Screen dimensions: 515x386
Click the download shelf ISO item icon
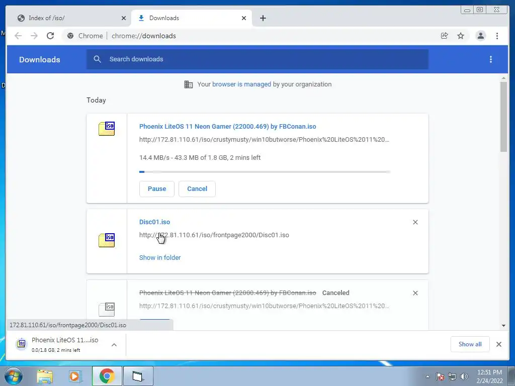point(22,344)
